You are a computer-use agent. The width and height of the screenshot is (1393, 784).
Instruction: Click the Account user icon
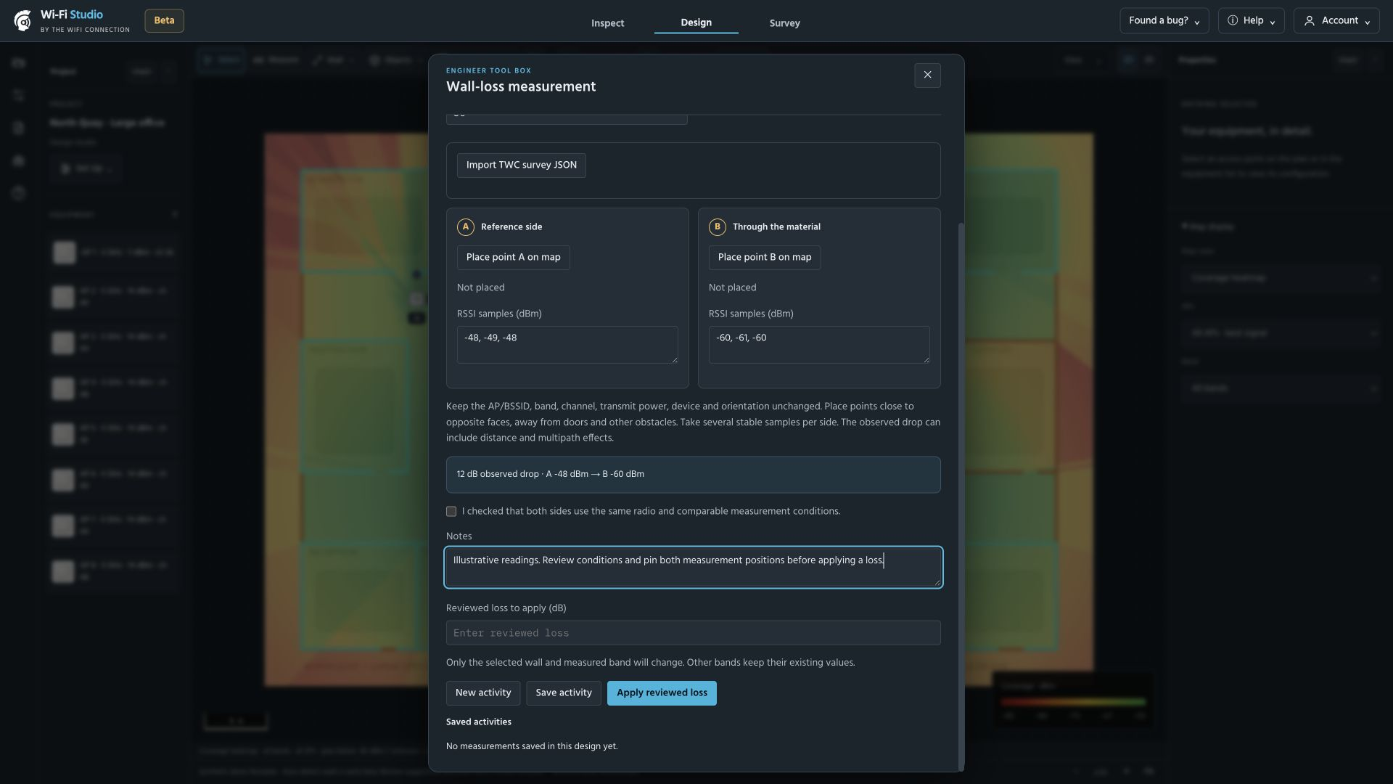1309,21
